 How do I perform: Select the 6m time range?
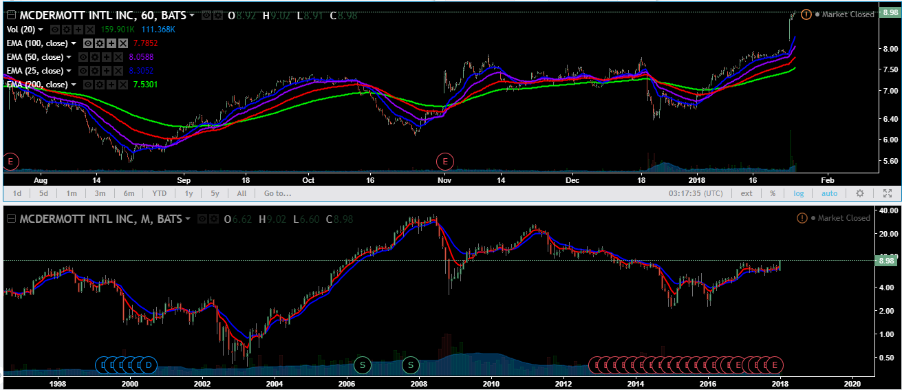[129, 193]
